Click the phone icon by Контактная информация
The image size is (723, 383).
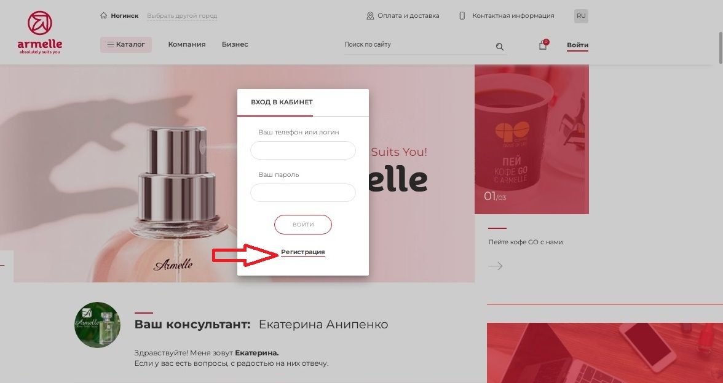(462, 16)
